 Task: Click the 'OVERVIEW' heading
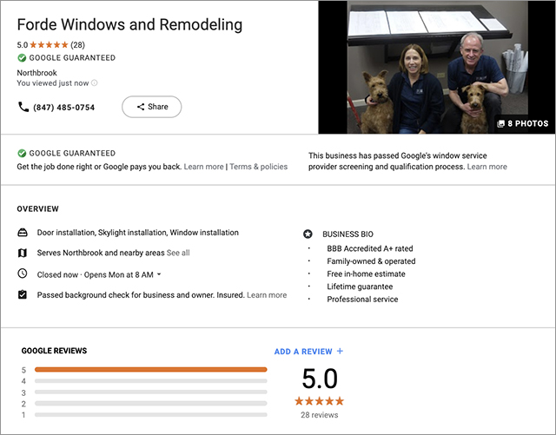[38, 208]
